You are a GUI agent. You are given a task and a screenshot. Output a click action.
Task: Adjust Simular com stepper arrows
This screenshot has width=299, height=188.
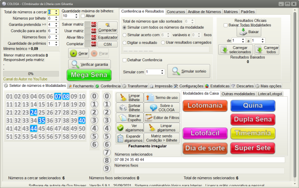pyautogui.click(x=162, y=72)
